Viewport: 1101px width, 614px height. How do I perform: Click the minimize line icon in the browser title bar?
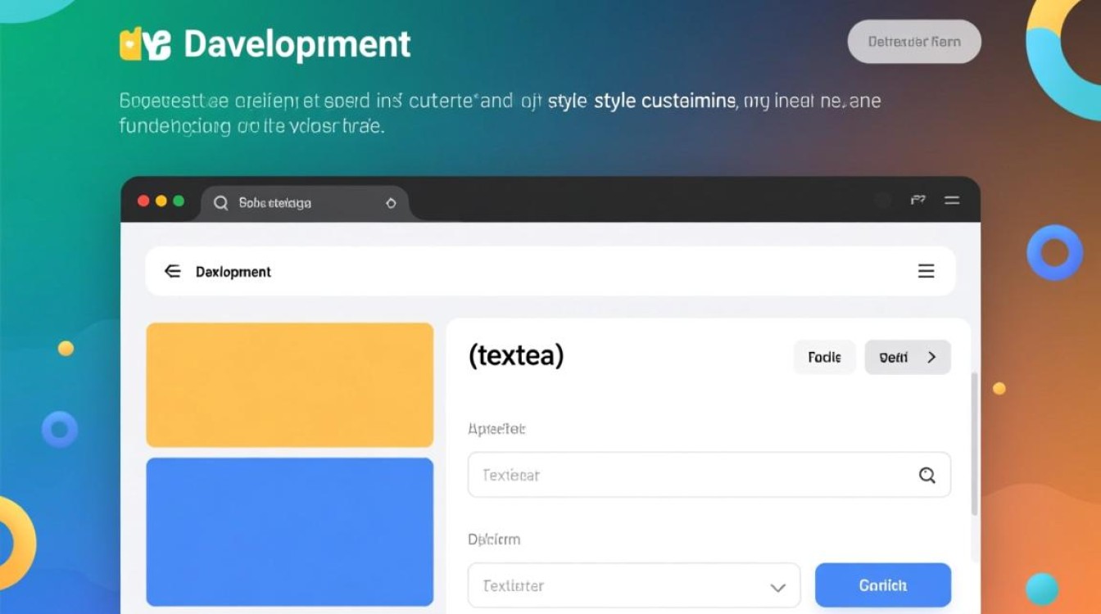[951, 199]
